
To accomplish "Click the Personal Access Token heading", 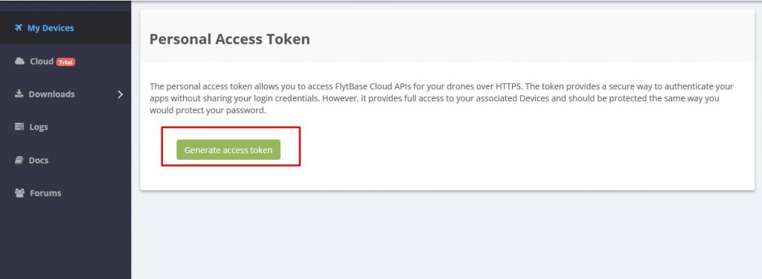I will coord(229,39).
